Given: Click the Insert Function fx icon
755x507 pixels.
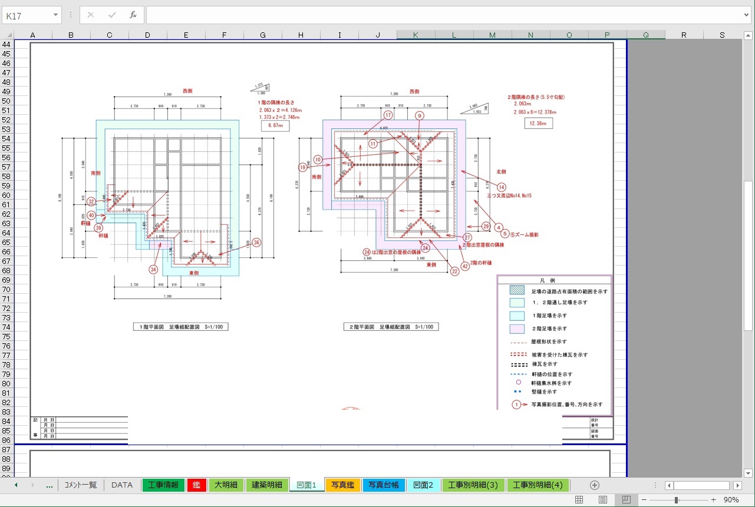Looking at the screenshot, I should [x=133, y=15].
